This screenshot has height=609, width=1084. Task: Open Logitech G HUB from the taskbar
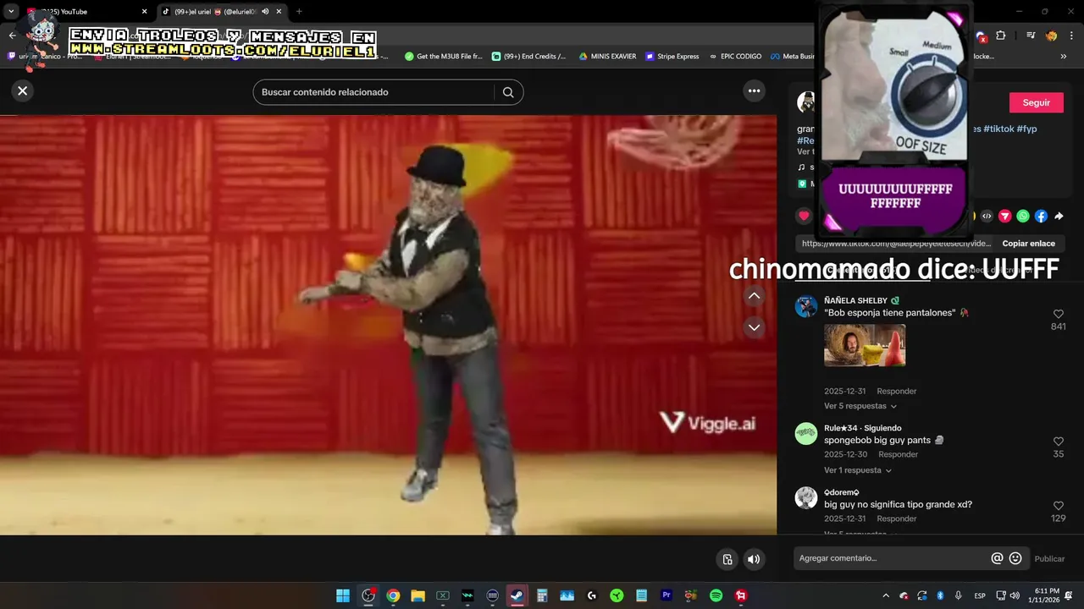coord(591,595)
